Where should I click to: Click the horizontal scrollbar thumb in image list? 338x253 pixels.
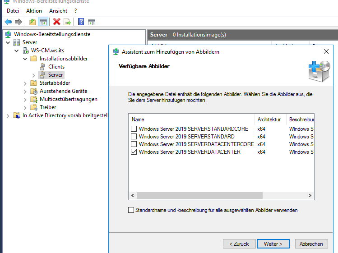tap(199, 195)
